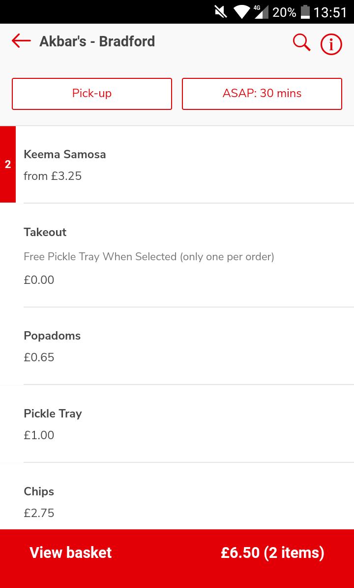Select the Keema Samosa menu item

65,154
